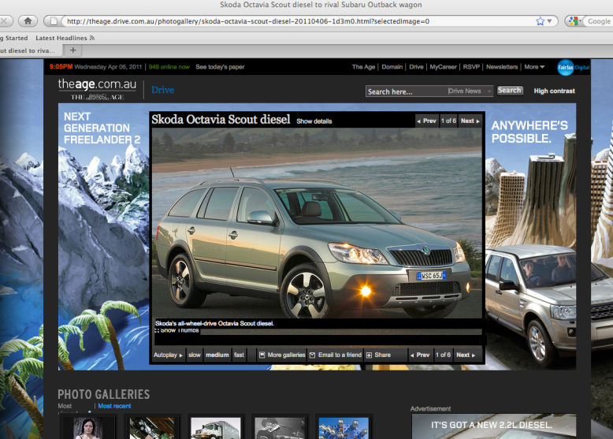The height and width of the screenshot is (439, 613).
Task: Click the Fairfax Digital logo
Action: pyautogui.click(x=573, y=68)
